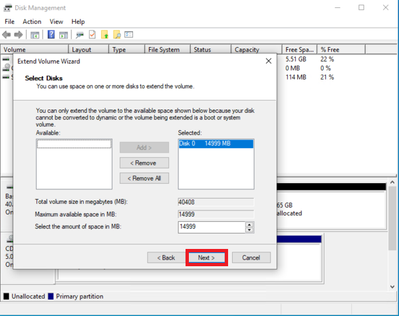Click the Back arrow toolbar icon

pos(7,35)
